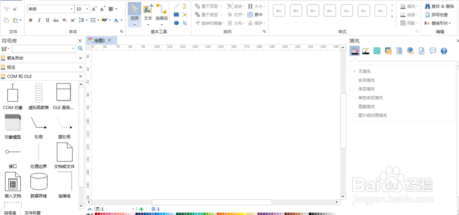This screenshot has height=215, width=459.
Task: Add a new page with green plus
Action: 141,209
